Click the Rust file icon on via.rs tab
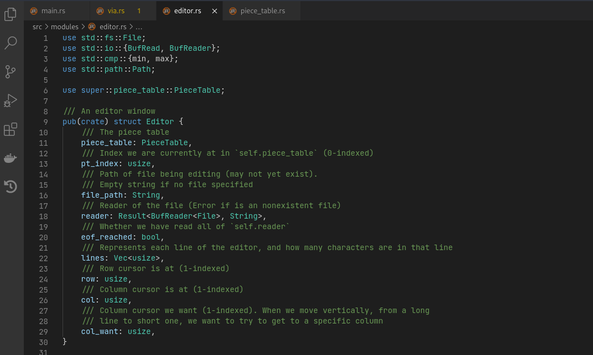Viewport: 593px width, 355px height. pos(100,11)
